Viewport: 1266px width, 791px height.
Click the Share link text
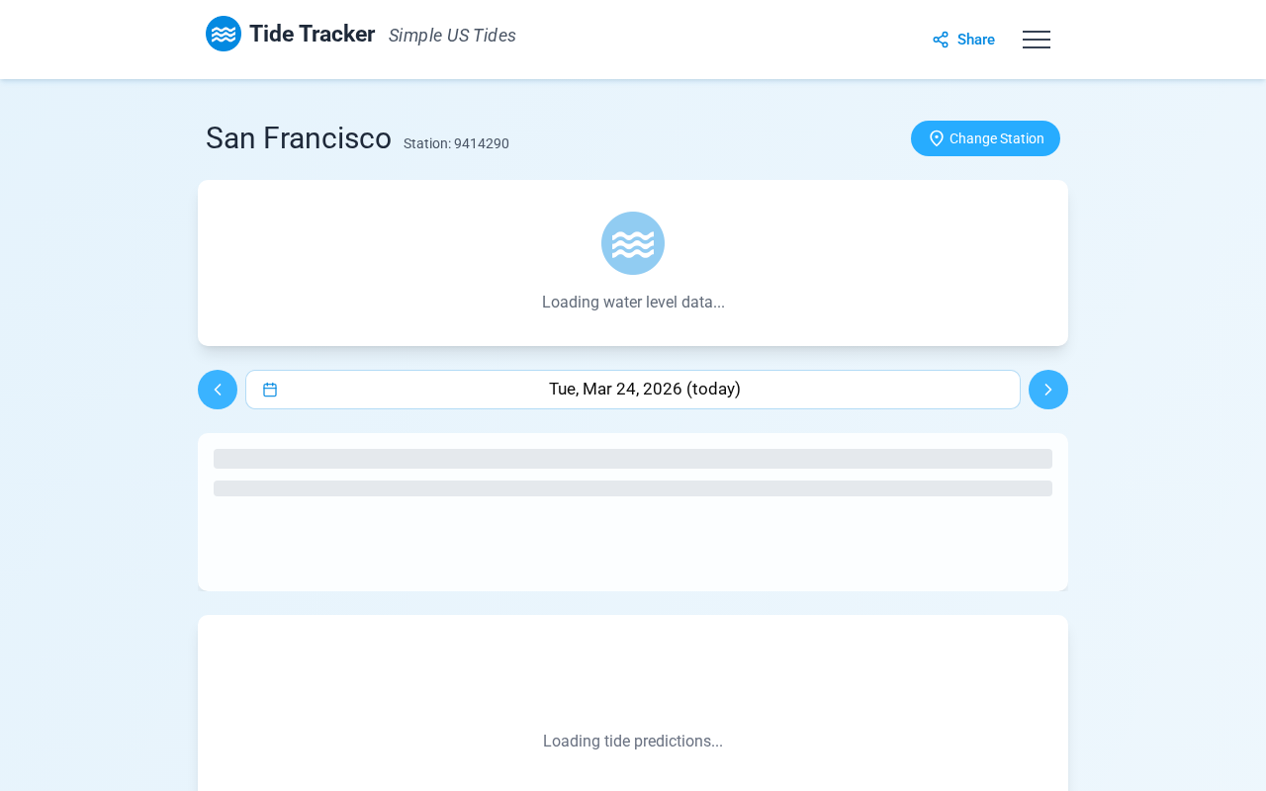[x=975, y=40]
